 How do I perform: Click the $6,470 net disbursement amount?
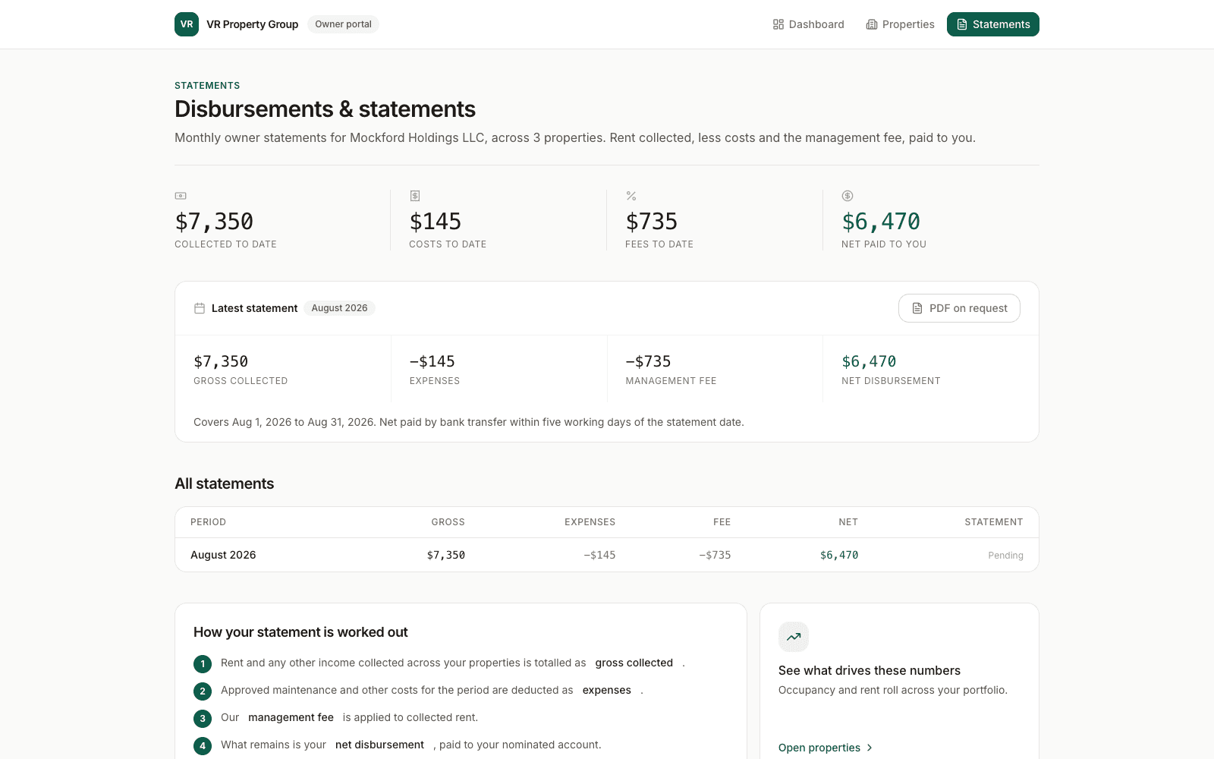(869, 361)
